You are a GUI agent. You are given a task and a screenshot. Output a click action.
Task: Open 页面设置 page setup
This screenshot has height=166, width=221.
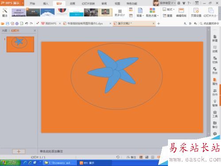[196, 12]
